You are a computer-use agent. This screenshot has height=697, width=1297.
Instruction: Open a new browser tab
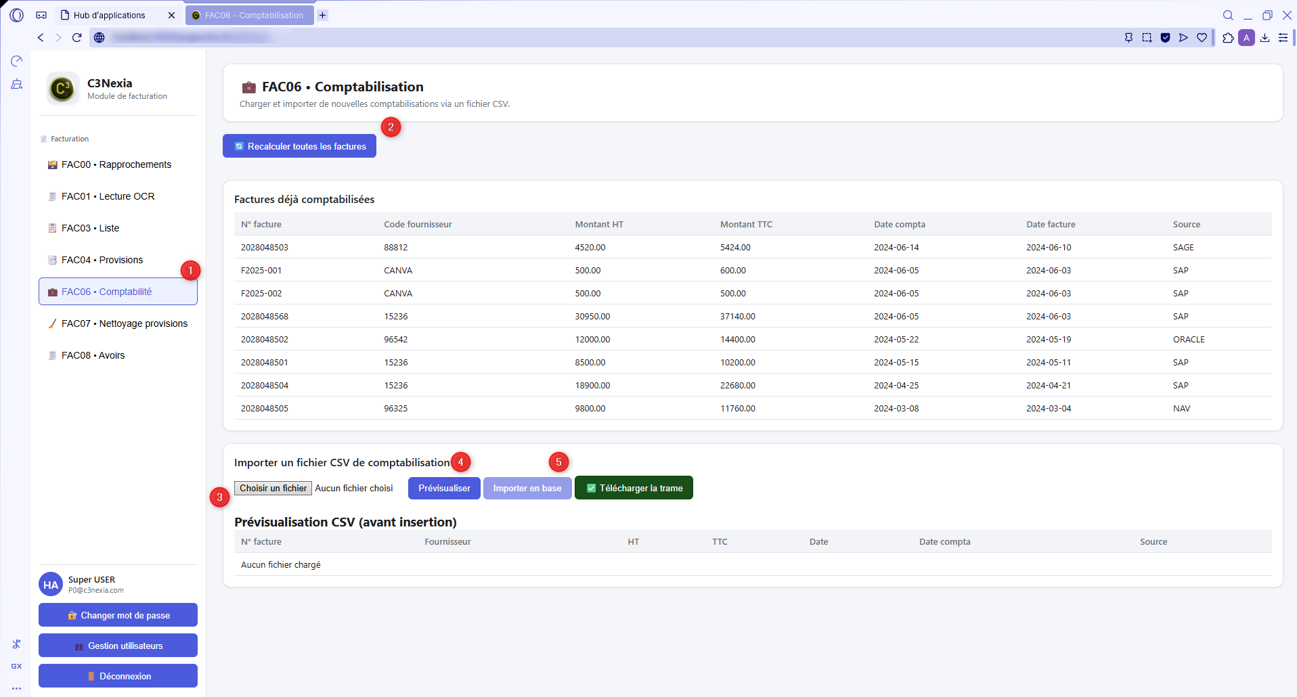[323, 15]
